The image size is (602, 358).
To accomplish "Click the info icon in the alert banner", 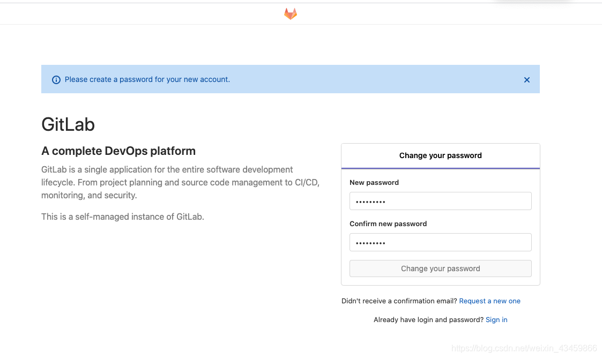I will 56,80.
